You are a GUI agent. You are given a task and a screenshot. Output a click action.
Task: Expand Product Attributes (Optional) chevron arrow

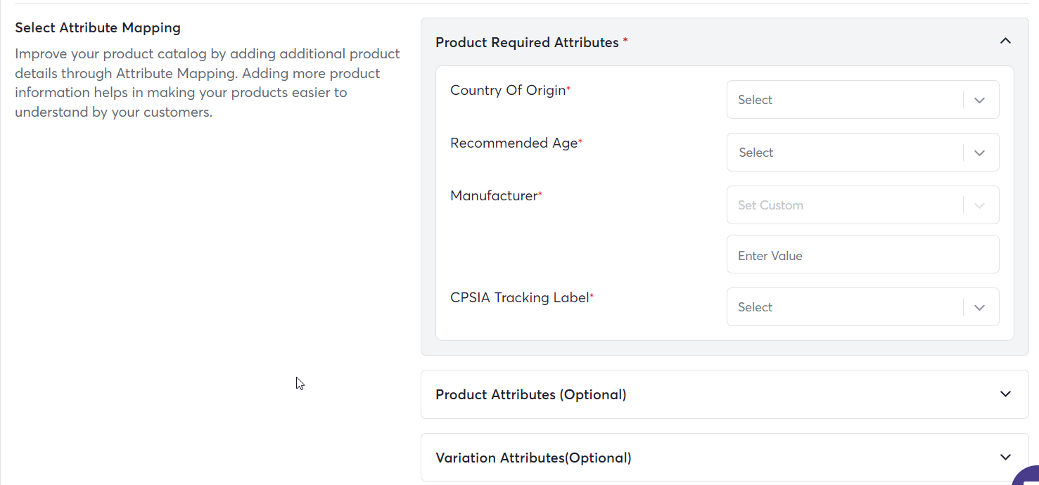1005,394
